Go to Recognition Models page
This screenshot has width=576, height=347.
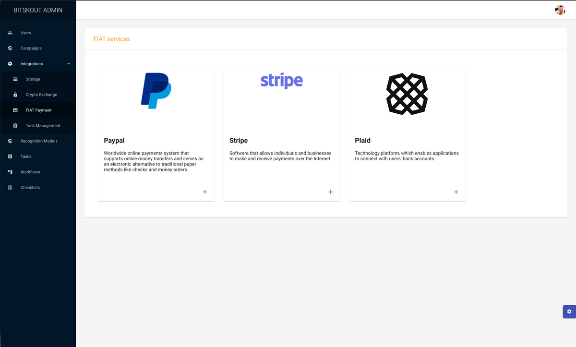(x=38, y=141)
